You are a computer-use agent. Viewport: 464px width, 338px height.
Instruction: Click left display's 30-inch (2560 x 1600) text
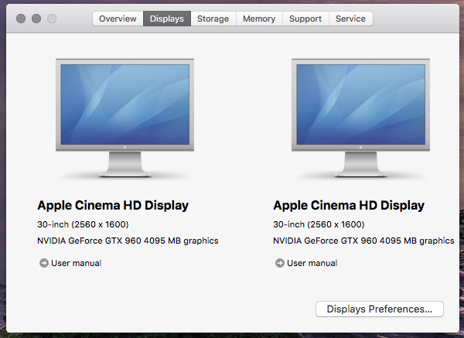click(83, 224)
